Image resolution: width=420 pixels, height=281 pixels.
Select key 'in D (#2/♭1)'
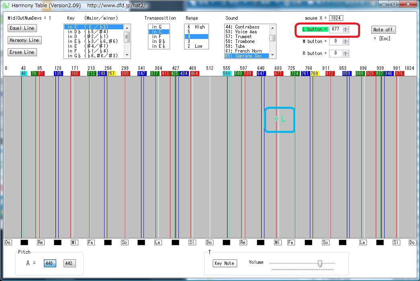(94, 37)
